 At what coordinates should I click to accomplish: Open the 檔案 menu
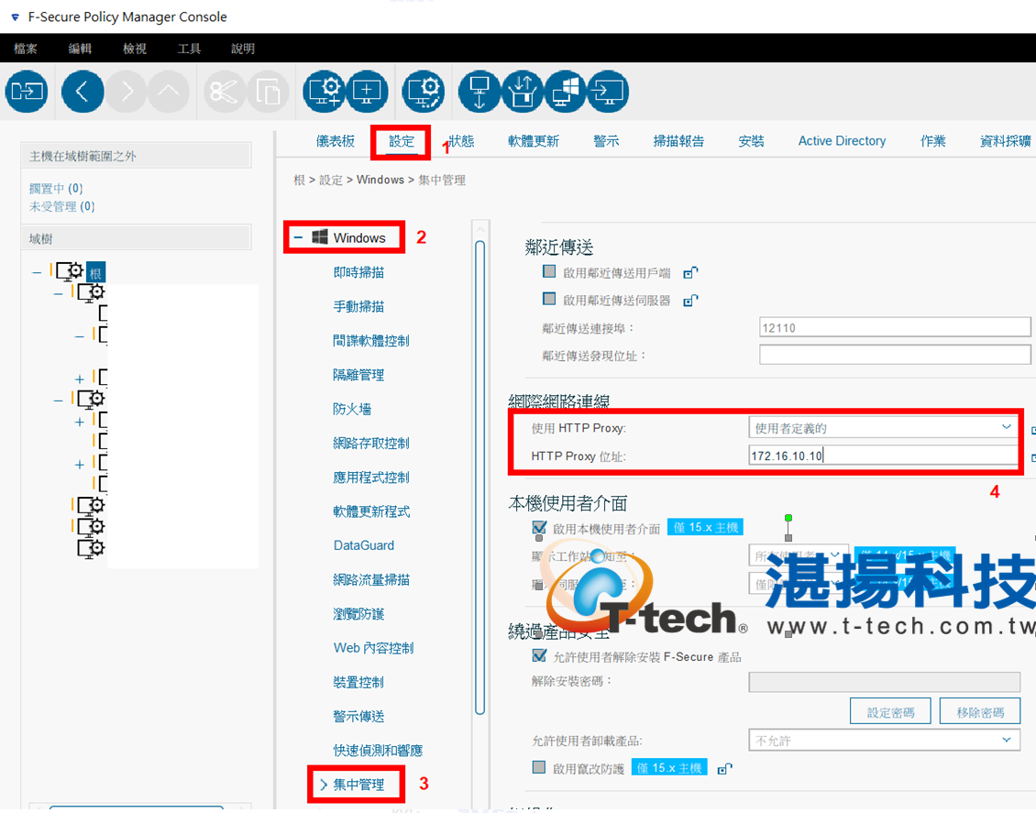click(25, 49)
